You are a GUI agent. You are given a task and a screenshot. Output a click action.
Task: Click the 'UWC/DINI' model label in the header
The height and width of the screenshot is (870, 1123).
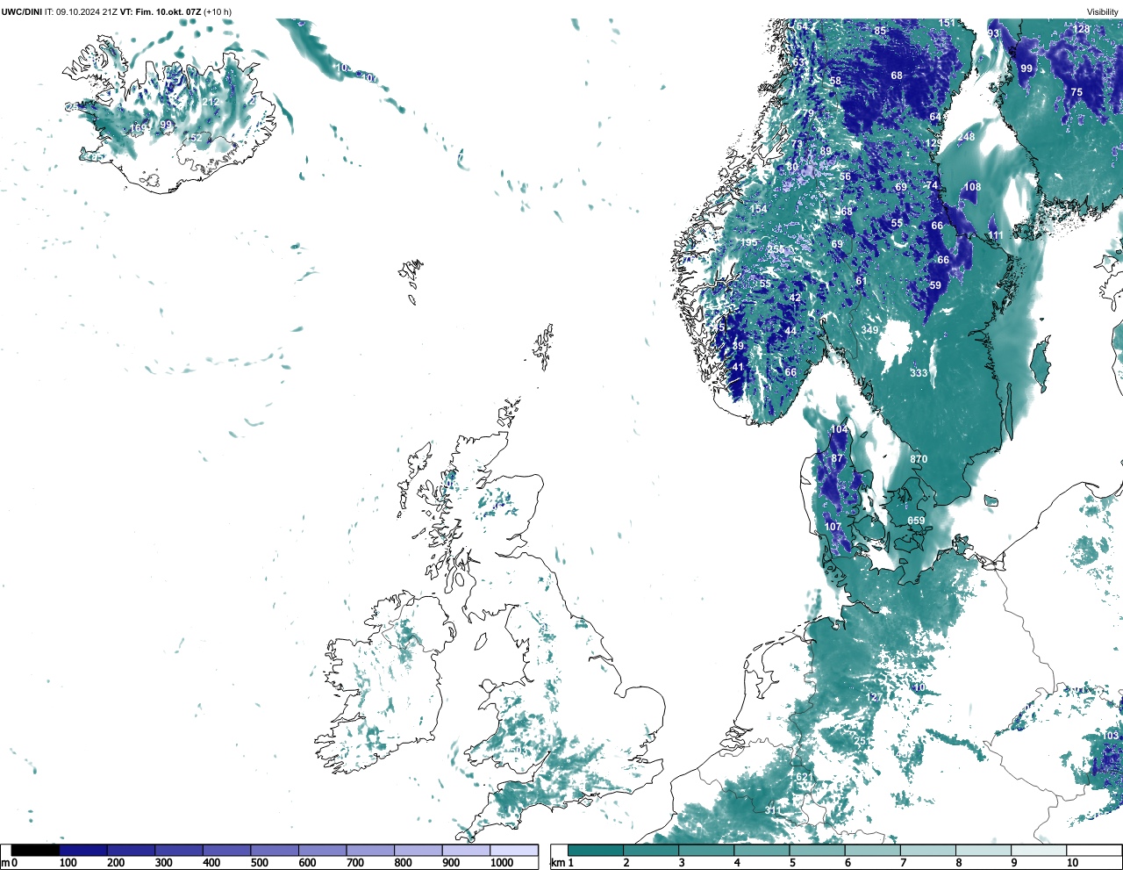coord(22,12)
